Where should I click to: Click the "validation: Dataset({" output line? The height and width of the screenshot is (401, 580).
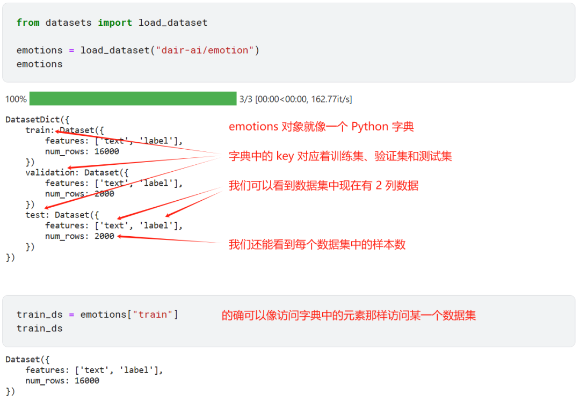pos(77,173)
